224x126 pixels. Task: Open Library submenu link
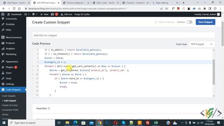point(5,114)
